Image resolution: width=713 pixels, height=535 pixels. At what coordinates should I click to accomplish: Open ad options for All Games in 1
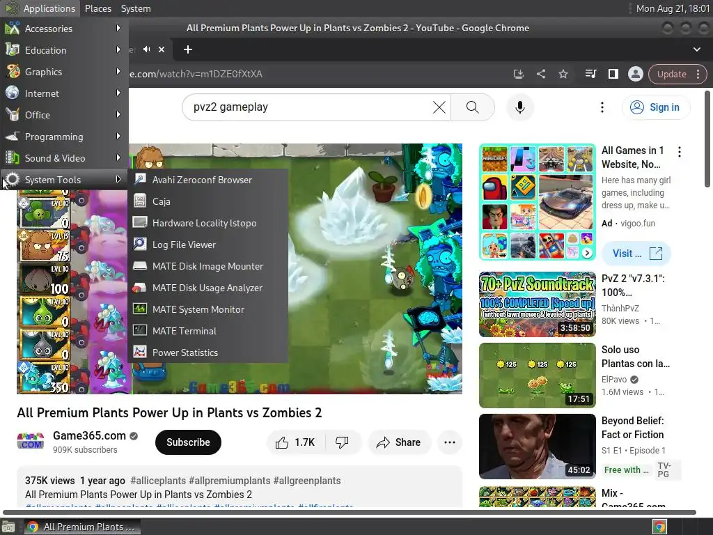[680, 152]
